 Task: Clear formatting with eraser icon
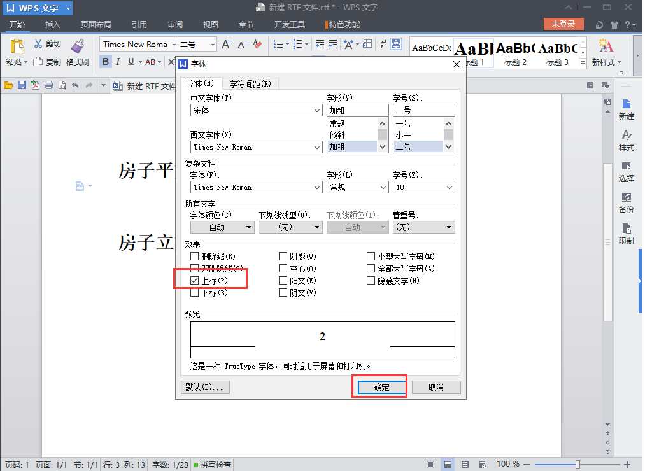pyautogui.click(x=257, y=44)
